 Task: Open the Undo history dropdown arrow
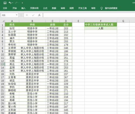pyautogui.click(x=13, y=3)
